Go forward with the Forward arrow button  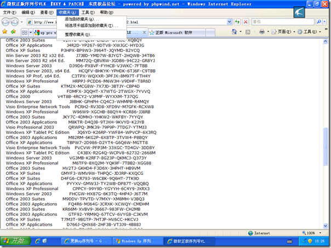tap(14, 22)
